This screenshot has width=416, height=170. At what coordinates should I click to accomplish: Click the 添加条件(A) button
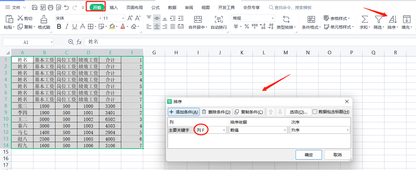point(183,112)
